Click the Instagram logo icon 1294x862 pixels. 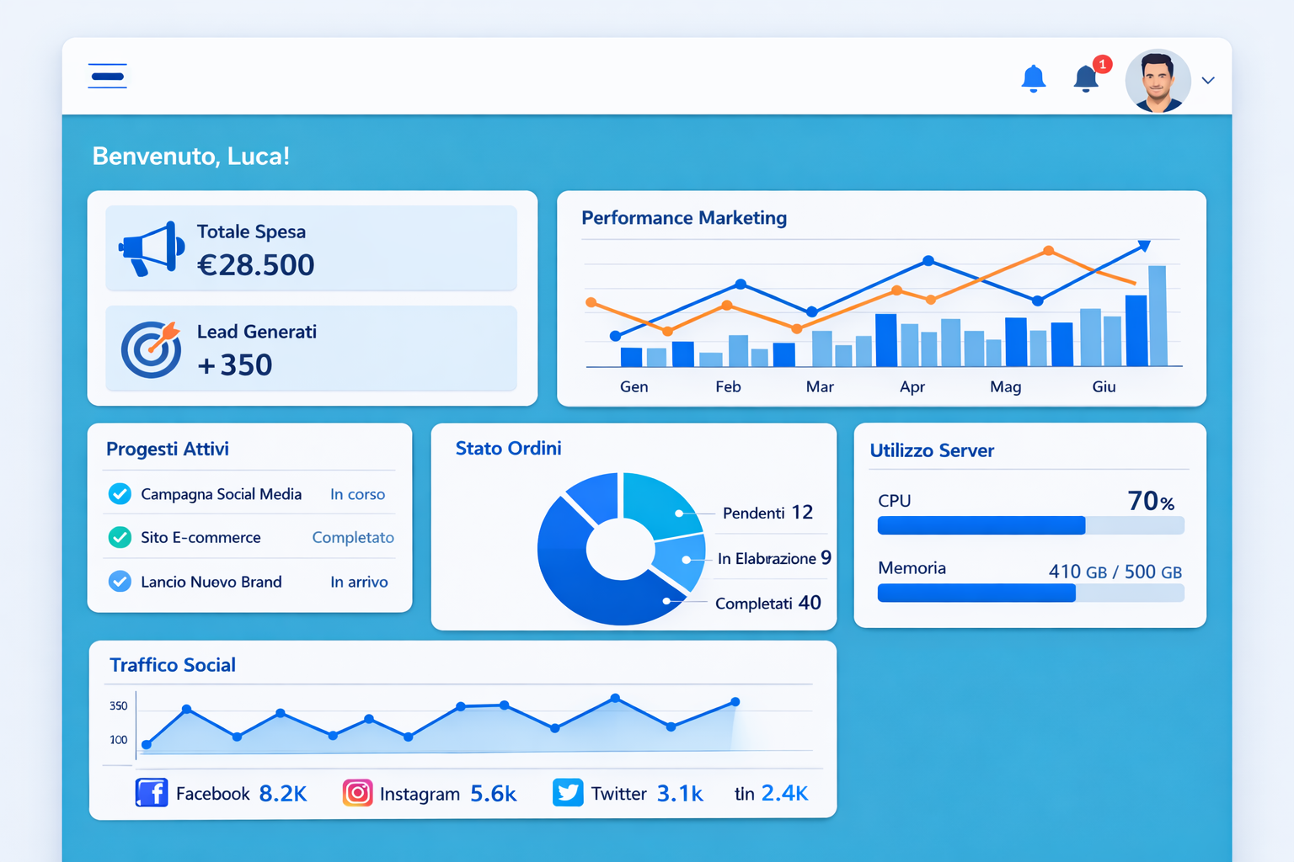pyautogui.click(x=357, y=793)
